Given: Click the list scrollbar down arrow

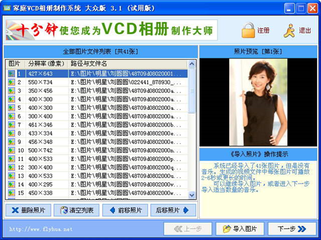Looking at the screenshot, I should tap(192, 195).
